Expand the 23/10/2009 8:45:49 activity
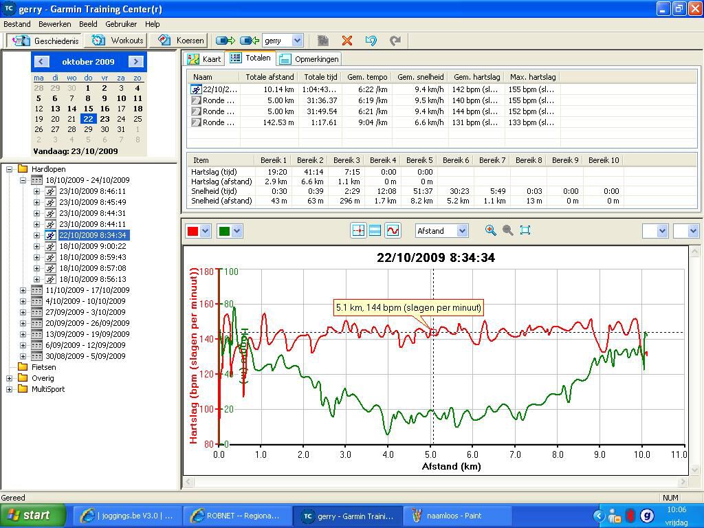704x528 pixels. pos(37,203)
